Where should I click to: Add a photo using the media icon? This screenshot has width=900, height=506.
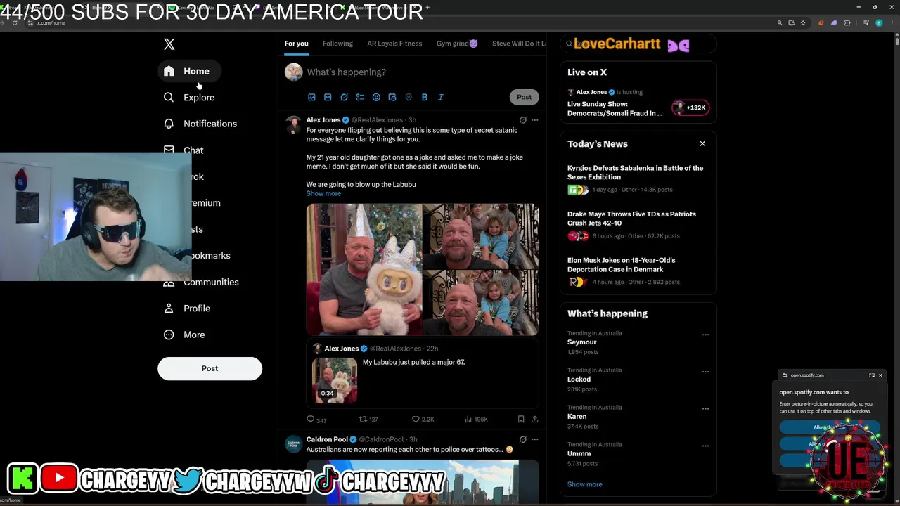(311, 97)
